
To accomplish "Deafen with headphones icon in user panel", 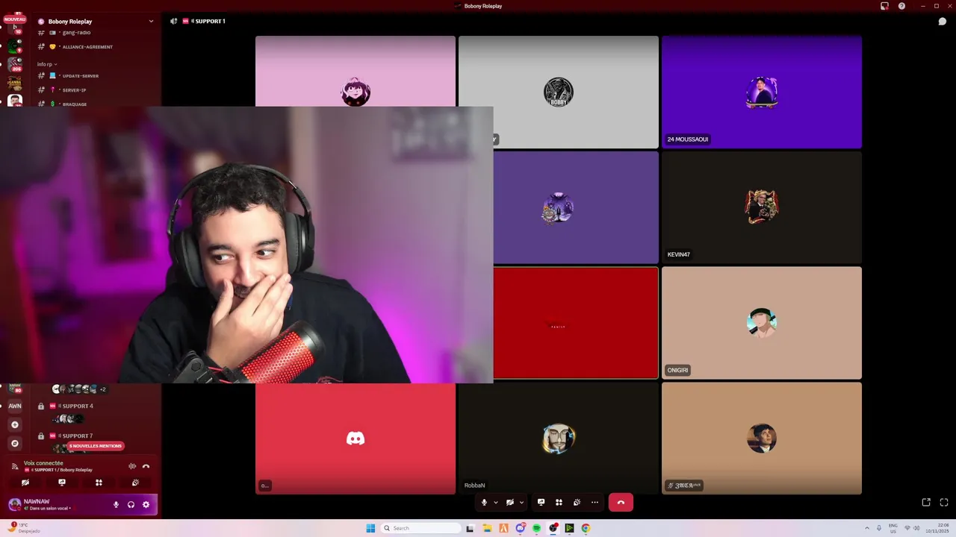I will click(131, 505).
